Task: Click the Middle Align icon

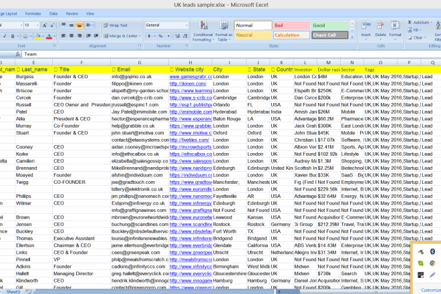Action: point(71,25)
